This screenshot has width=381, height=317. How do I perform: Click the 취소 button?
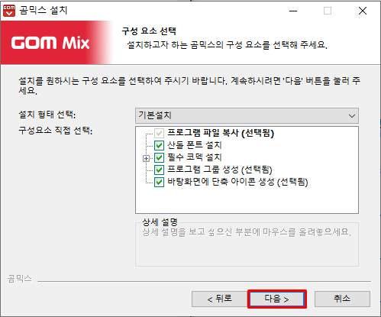[x=342, y=299]
